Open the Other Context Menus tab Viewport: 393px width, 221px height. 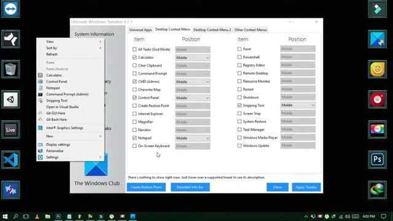click(x=251, y=30)
